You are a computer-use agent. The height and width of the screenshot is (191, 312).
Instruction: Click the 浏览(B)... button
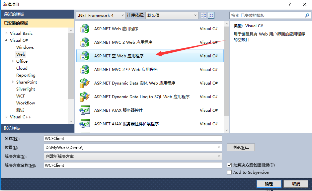coord(241,148)
